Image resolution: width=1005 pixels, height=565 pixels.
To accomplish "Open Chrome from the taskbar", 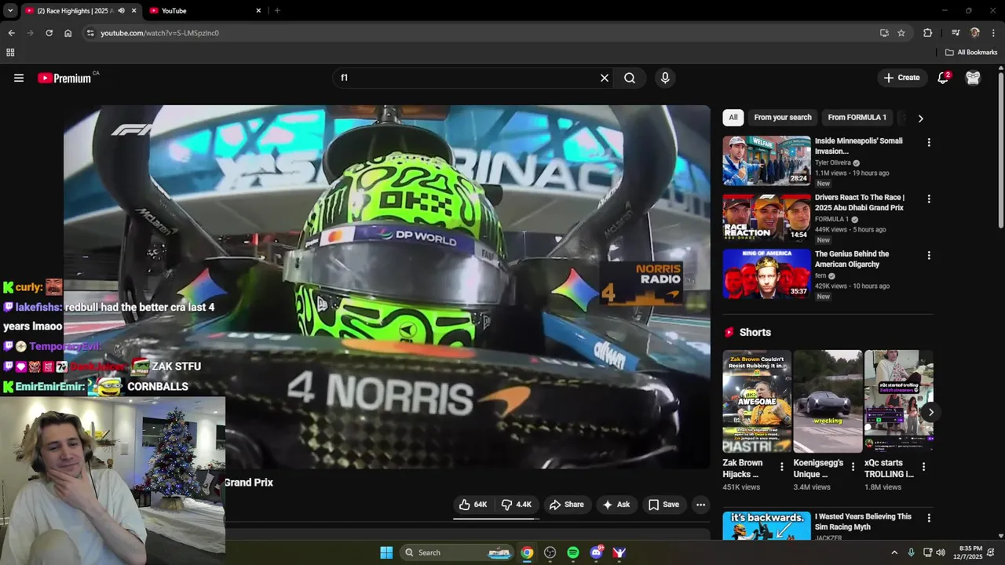I will pos(527,552).
